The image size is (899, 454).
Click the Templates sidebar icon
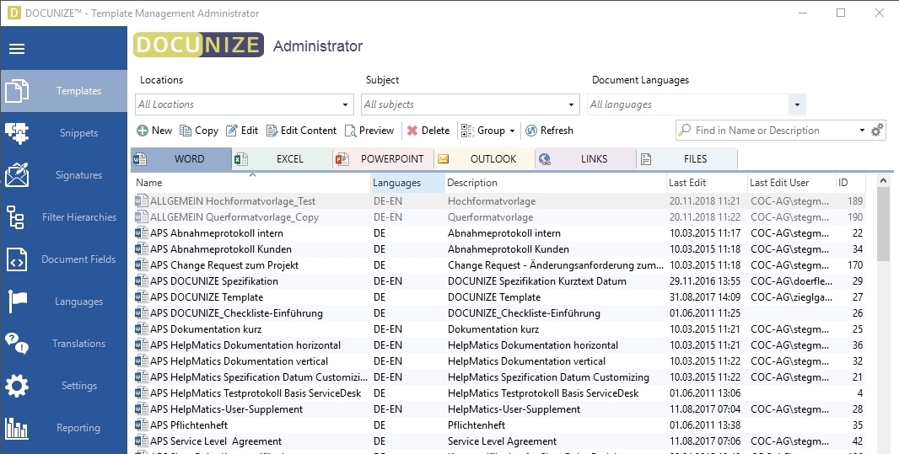[17, 91]
